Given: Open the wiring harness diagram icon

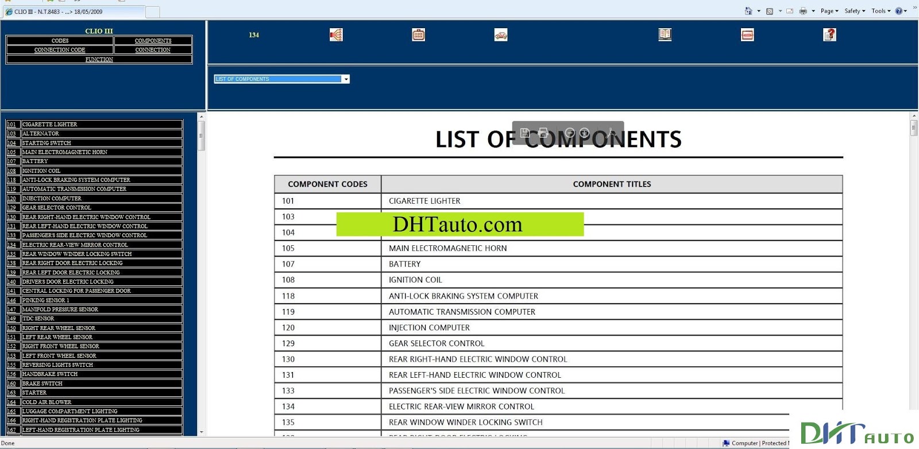Looking at the screenshot, I should 336,35.
